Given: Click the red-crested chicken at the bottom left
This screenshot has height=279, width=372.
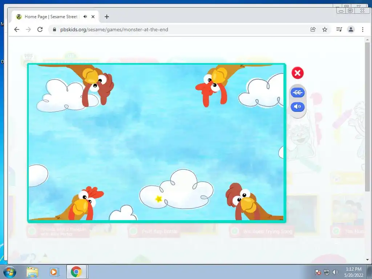Looking at the screenshot, I should [83, 204].
